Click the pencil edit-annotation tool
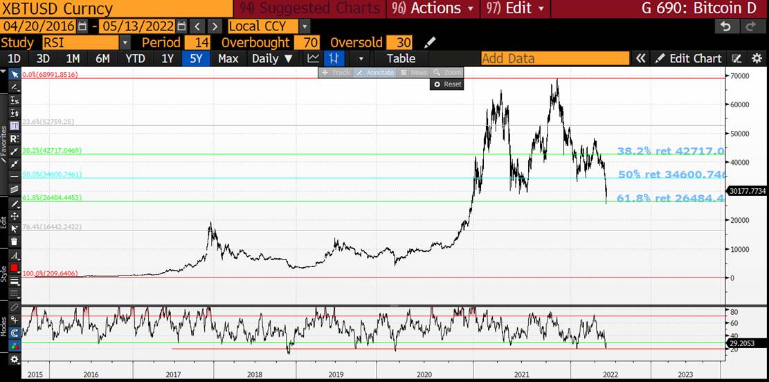The height and width of the screenshot is (382, 769). pyautogui.click(x=15, y=203)
